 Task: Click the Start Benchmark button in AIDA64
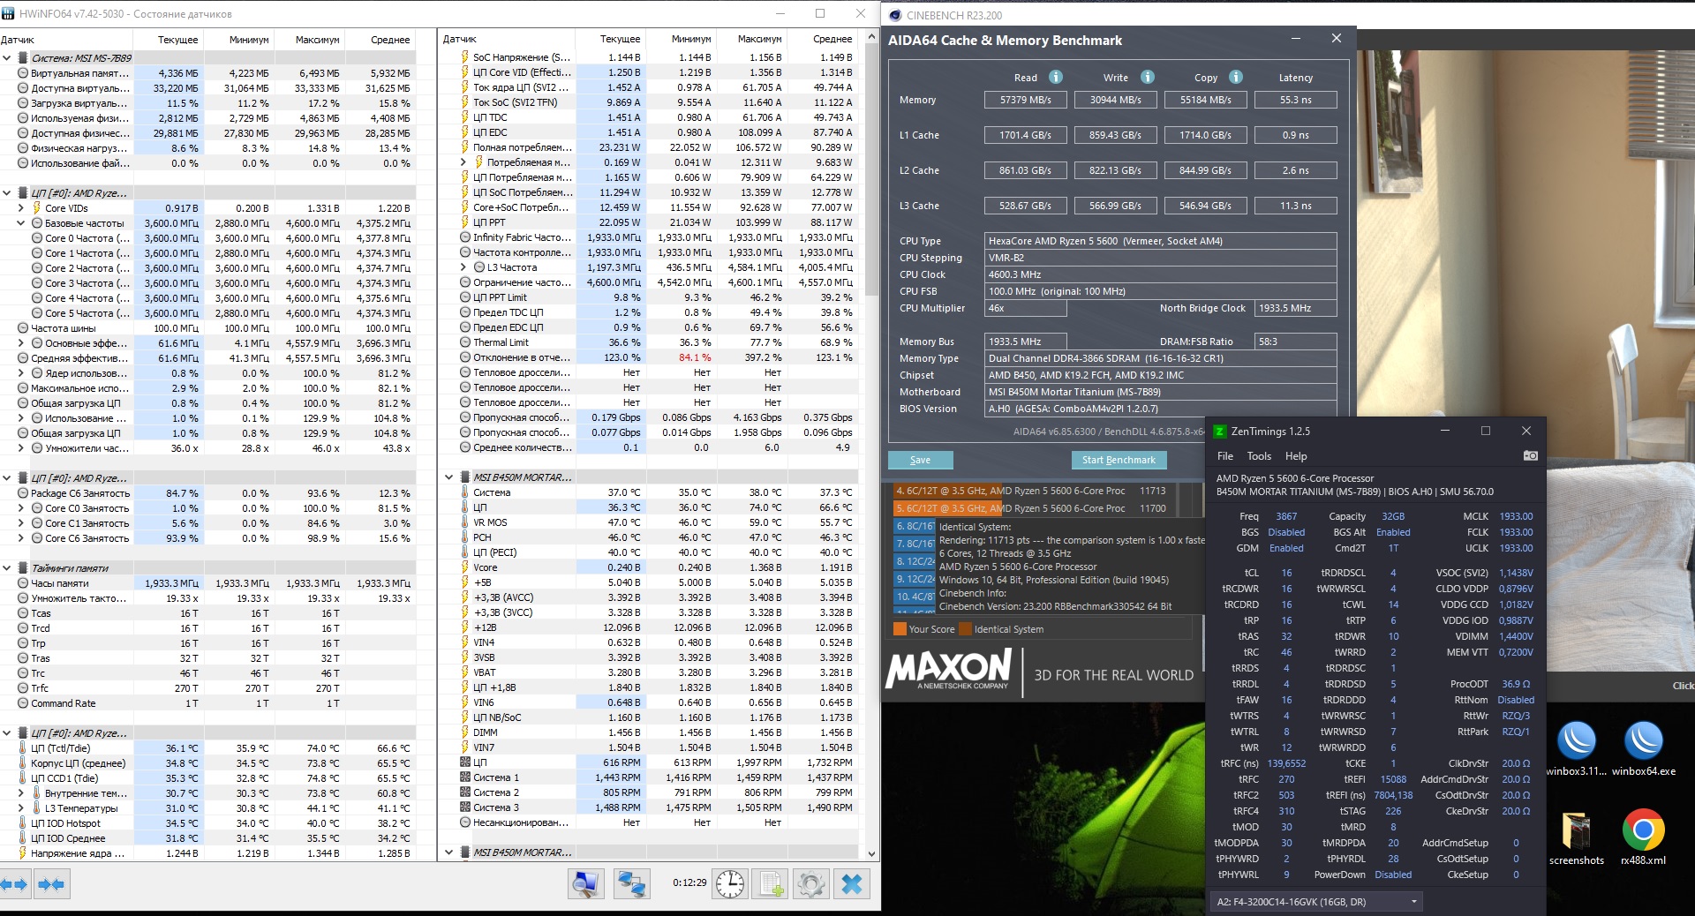point(1119,460)
